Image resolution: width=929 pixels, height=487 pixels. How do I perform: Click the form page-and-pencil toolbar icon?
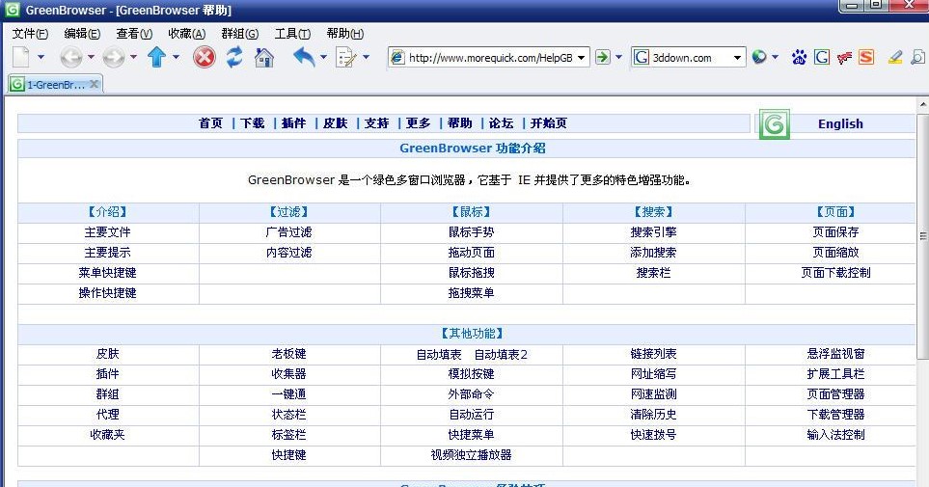coord(345,58)
